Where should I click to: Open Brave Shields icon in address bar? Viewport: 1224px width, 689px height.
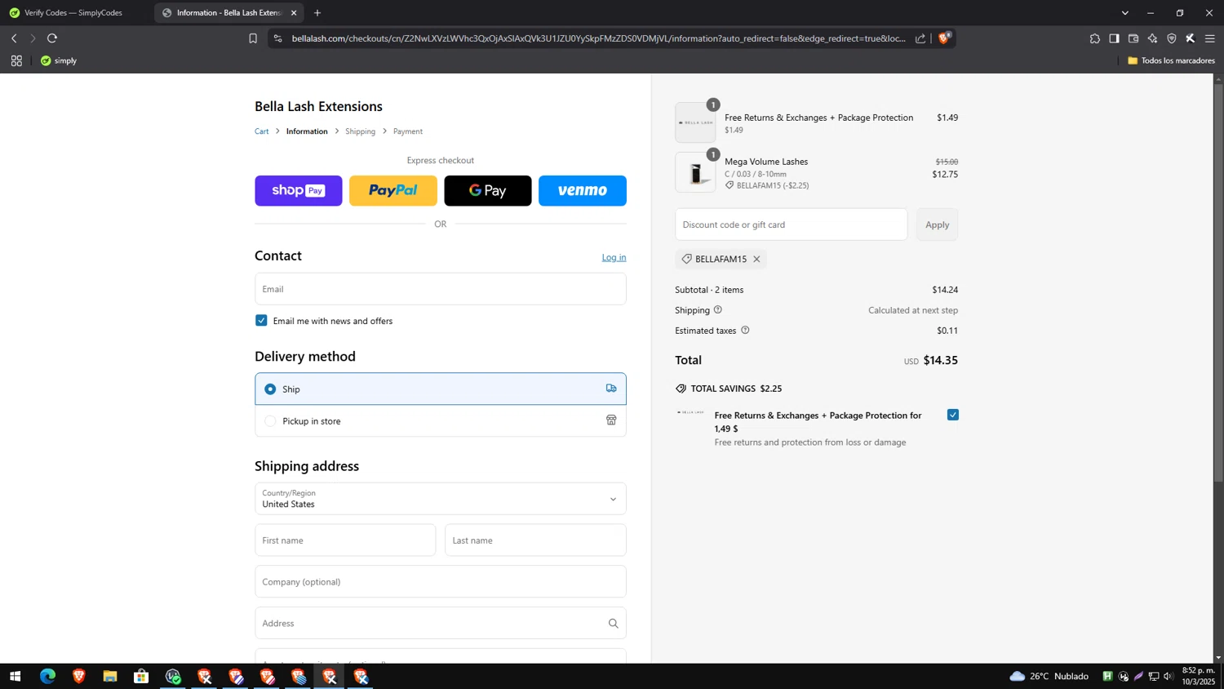[x=944, y=38]
